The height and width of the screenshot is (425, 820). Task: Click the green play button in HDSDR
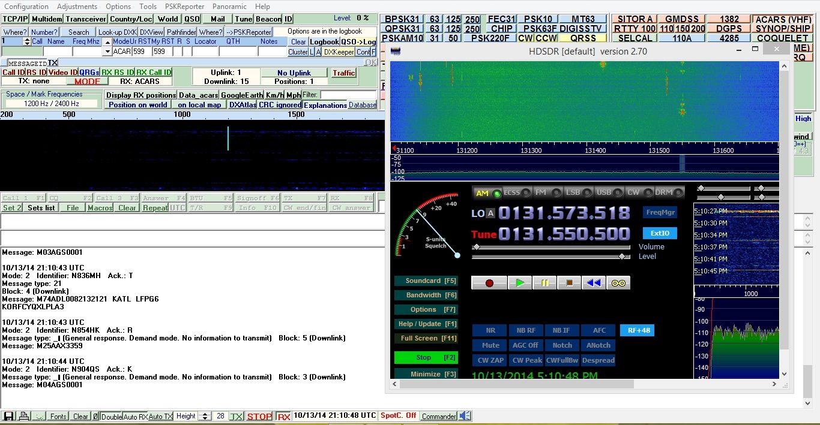click(520, 283)
